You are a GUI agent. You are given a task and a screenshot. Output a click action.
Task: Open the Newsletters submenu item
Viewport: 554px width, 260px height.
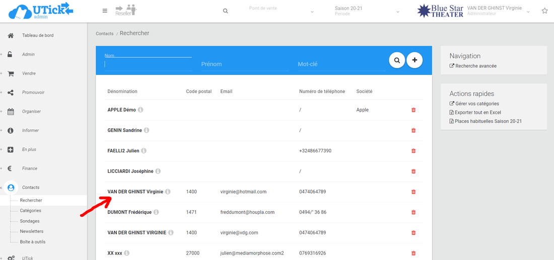click(31, 231)
